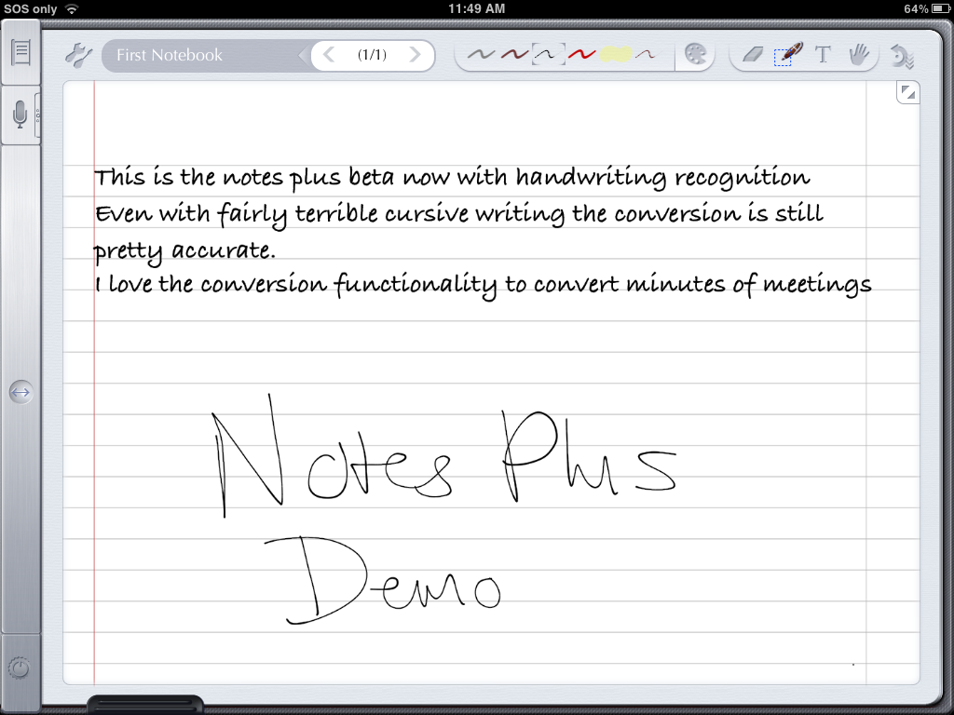Click the circular power icon in sidebar
This screenshot has height=715, width=954.
[x=20, y=668]
